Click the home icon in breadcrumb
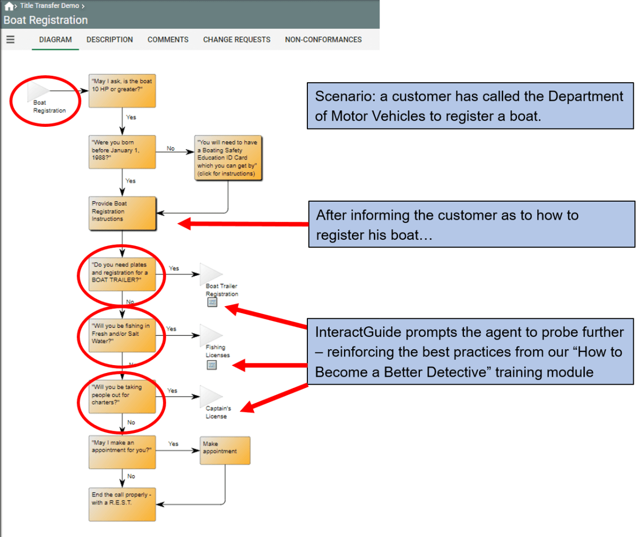 point(9,6)
